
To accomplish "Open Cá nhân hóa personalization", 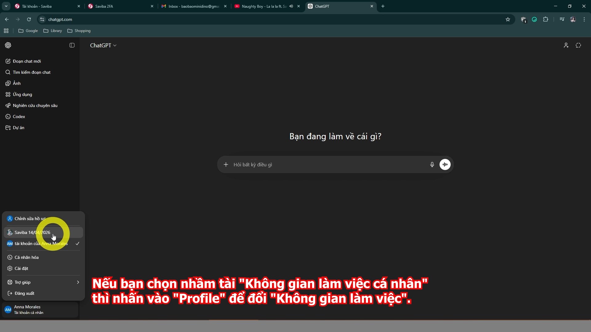I will click(x=43, y=257).
